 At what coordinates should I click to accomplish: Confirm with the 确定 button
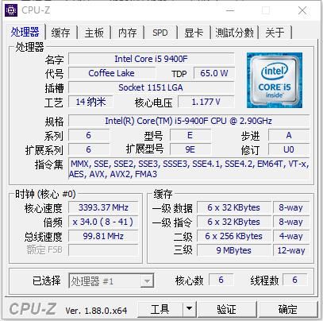[287, 309]
